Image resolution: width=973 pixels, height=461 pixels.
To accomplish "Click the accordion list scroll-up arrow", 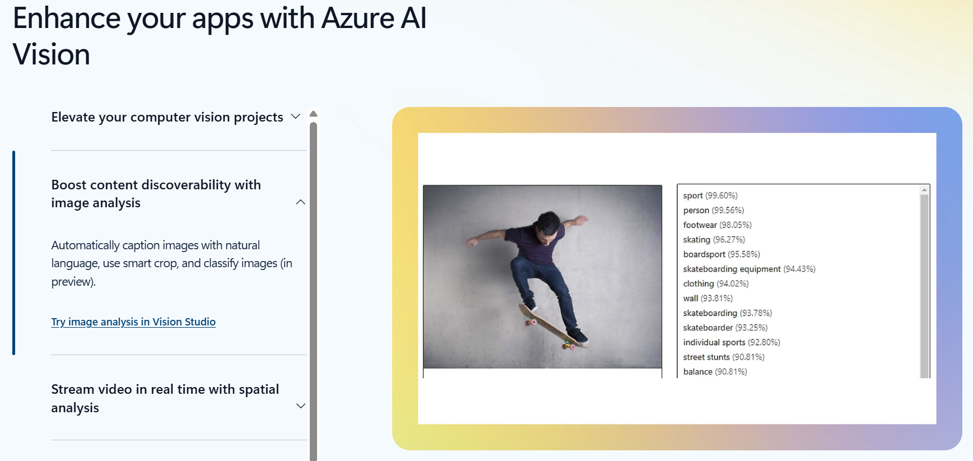I will pyautogui.click(x=314, y=114).
